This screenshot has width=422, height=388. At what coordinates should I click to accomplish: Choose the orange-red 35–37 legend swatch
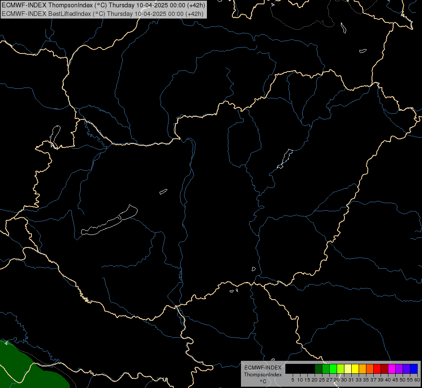[370, 369]
